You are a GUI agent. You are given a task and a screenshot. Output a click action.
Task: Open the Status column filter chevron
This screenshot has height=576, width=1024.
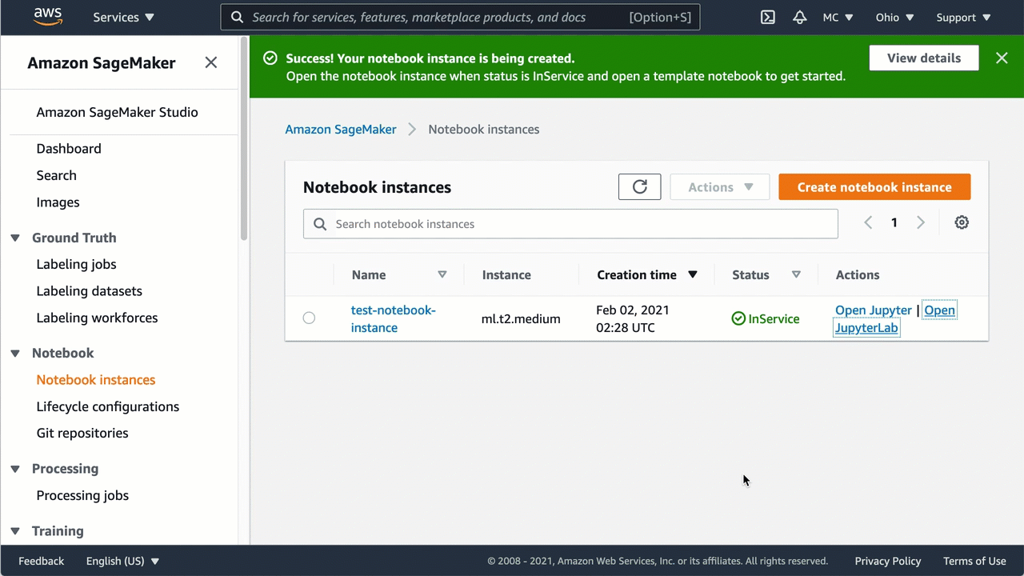pos(796,274)
